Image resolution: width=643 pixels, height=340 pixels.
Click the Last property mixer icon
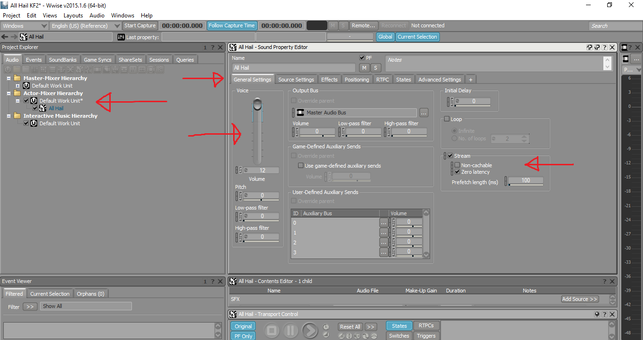click(x=121, y=37)
